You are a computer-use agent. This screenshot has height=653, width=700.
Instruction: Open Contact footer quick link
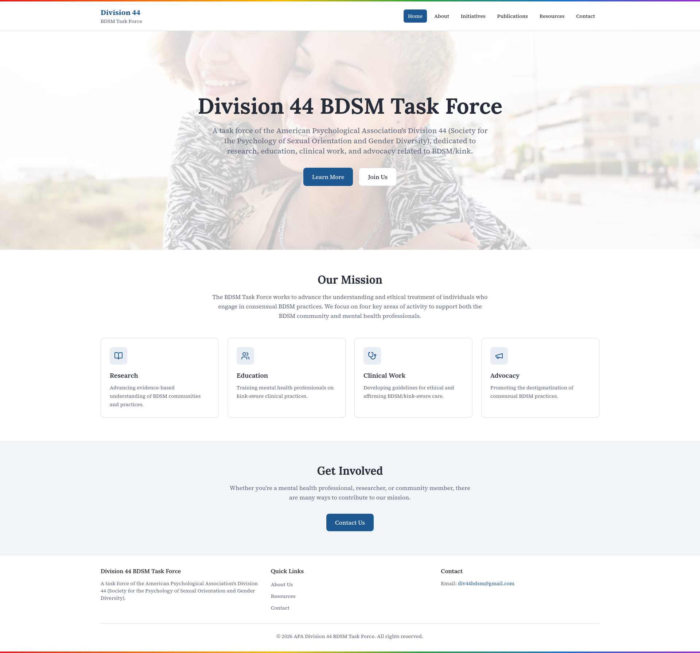coord(280,608)
